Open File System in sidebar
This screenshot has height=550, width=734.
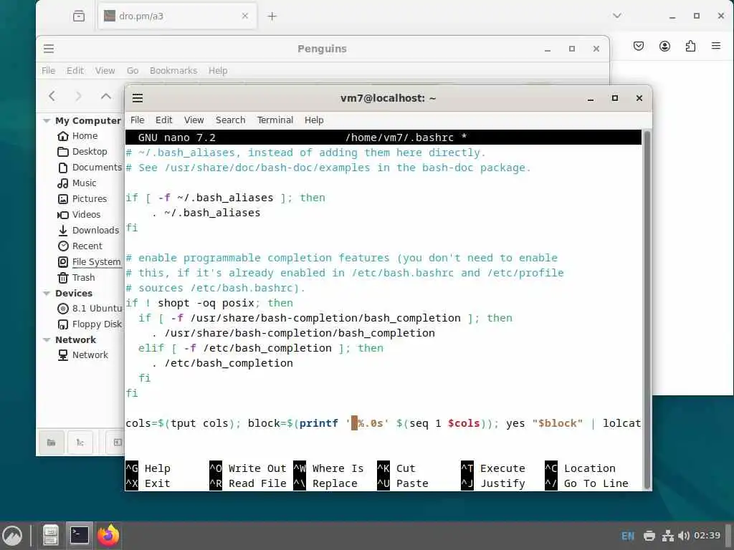click(x=89, y=262)
